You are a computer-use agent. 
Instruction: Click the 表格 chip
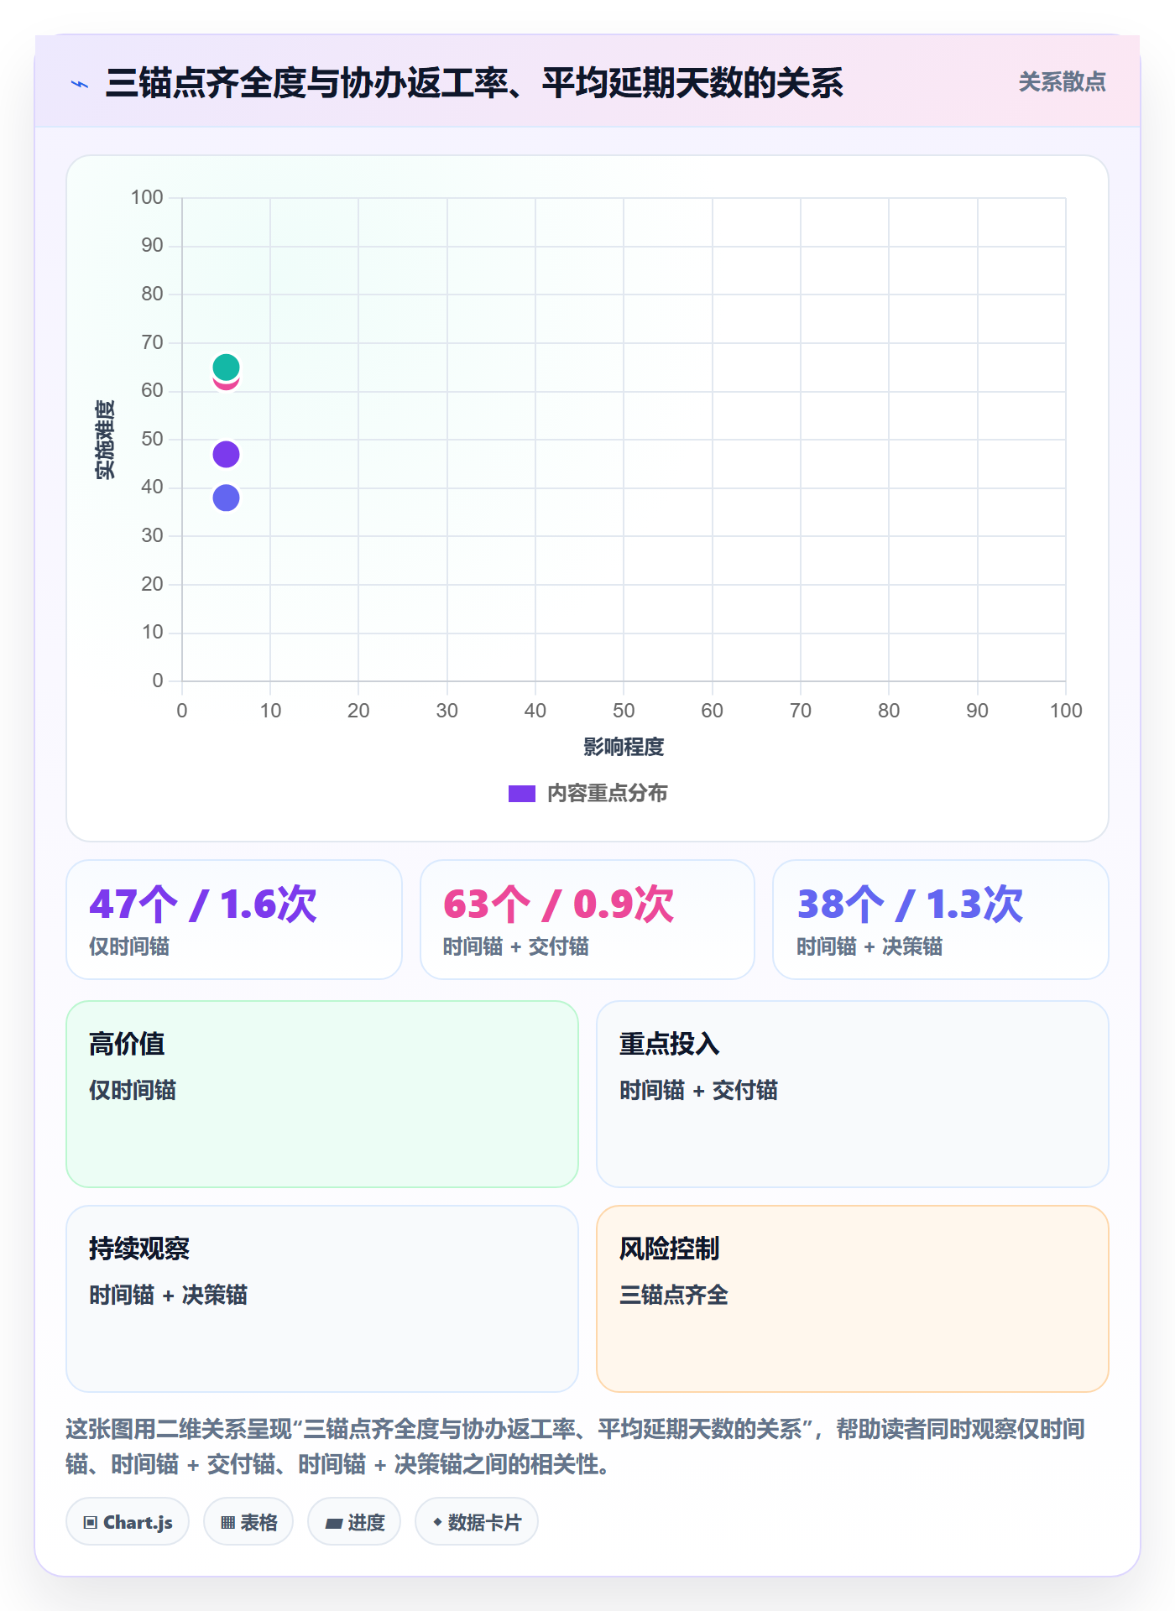click(x=248, y=1522)
